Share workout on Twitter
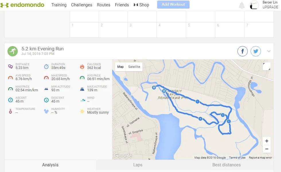Viewport: 281px width, 172px height. 256,52
